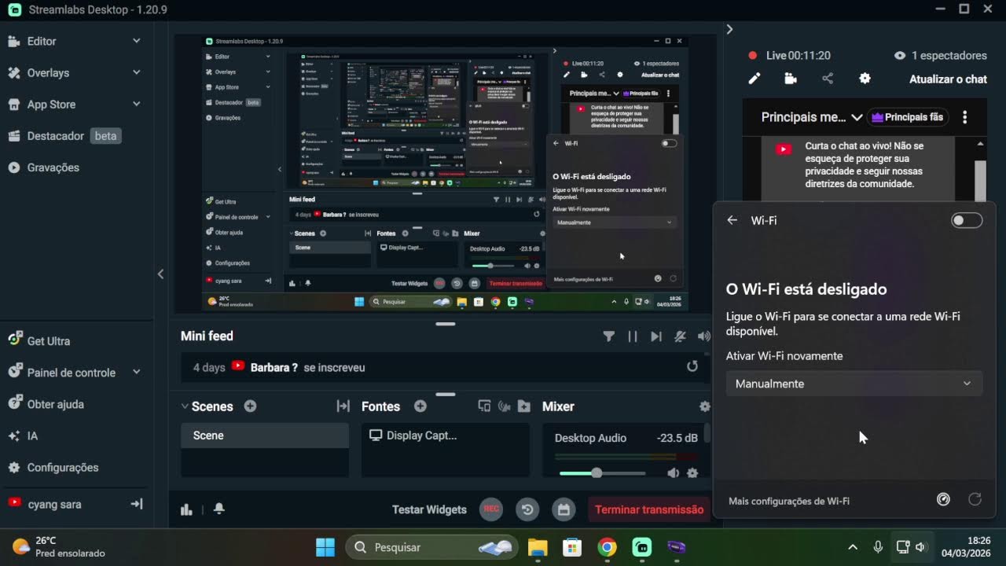Screen dimensions: 1006x566
Task: Edit stream info with the pencil icon
Action: pyautogui.click(x=754, y=79)
